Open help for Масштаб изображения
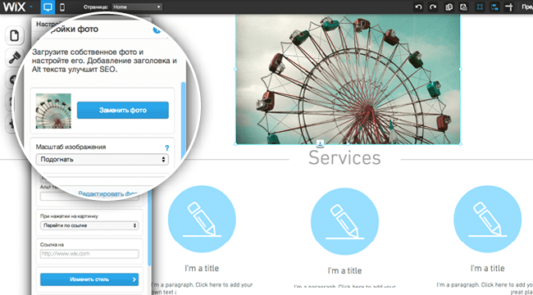The image size is (533, 295). 166,148
